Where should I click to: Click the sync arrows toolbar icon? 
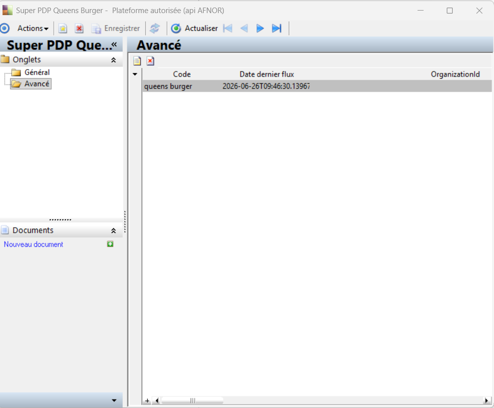pos(155,28)
